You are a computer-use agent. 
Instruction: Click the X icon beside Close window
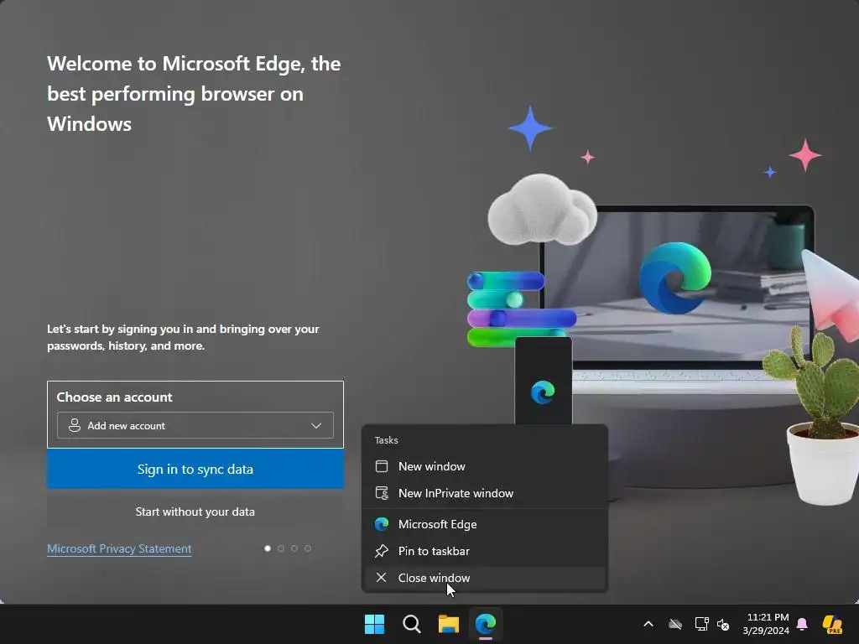point(382,578)
